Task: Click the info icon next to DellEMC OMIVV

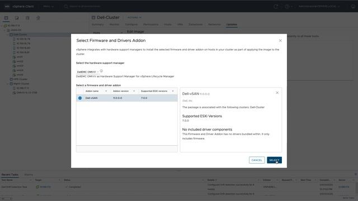Action: pyautogui.click(x=101, y=71)
